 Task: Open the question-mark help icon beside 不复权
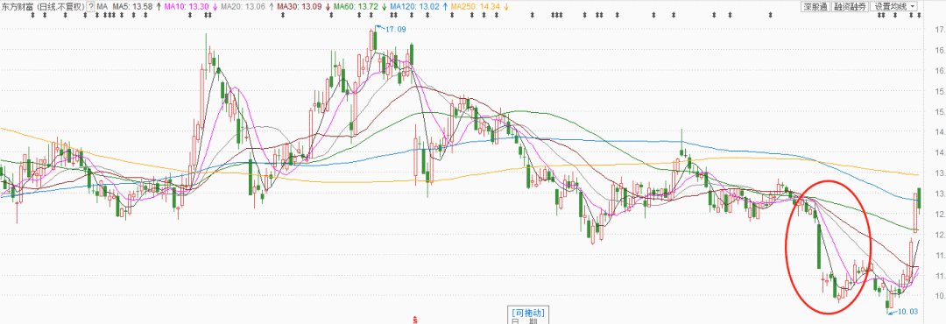tap(90, 7)
